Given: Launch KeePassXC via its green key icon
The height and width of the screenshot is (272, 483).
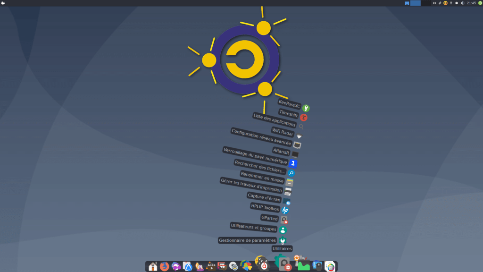Looking at the screenshot, I should tap(306, 108).
